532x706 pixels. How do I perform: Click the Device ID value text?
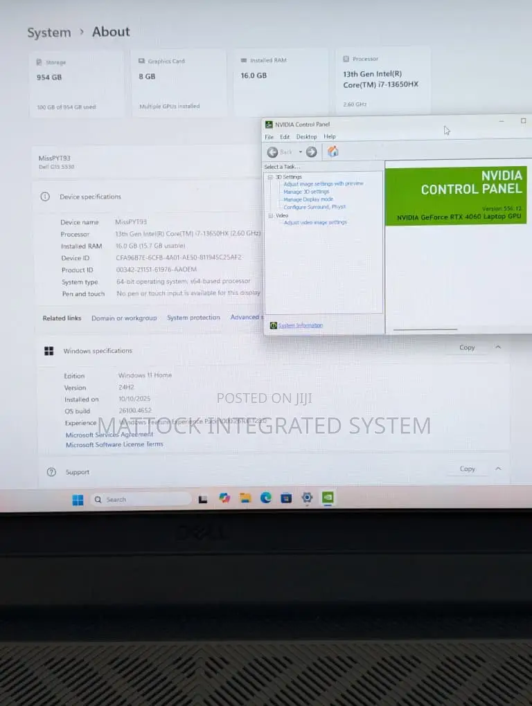(x=179, y=257)
